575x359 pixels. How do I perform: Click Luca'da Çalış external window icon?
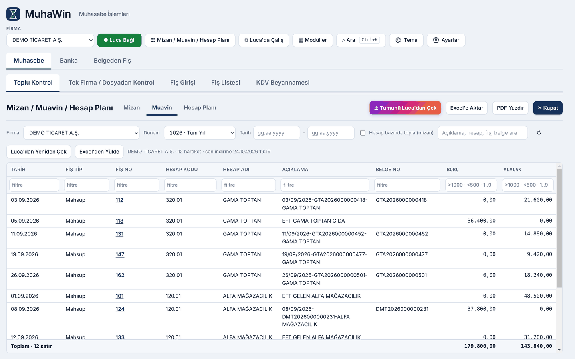click(246, 40)
